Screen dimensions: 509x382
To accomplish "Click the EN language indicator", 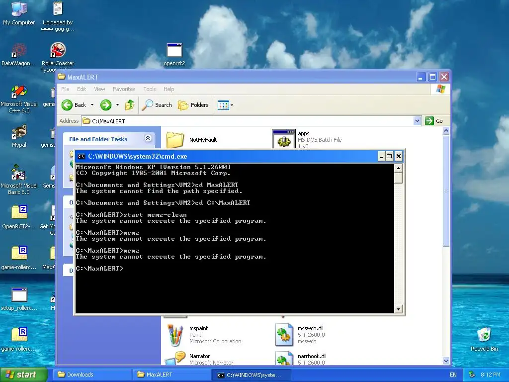I will (453, 375).
